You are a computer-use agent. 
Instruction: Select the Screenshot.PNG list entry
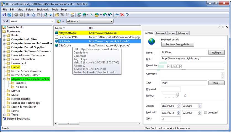click(98, 37)
